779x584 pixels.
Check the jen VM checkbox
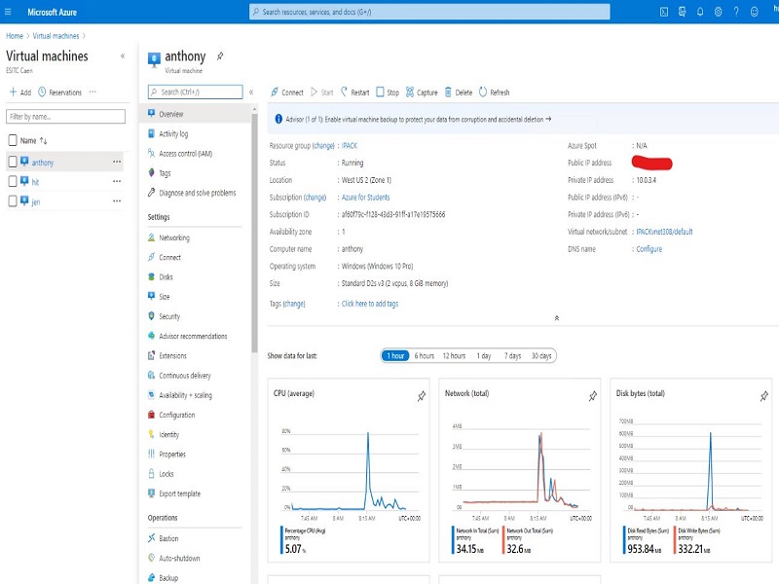point(13,201)
